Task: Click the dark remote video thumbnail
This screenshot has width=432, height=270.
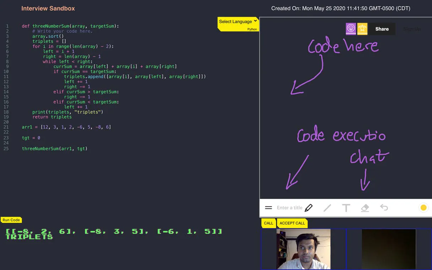Action: [x=389, y=249]
